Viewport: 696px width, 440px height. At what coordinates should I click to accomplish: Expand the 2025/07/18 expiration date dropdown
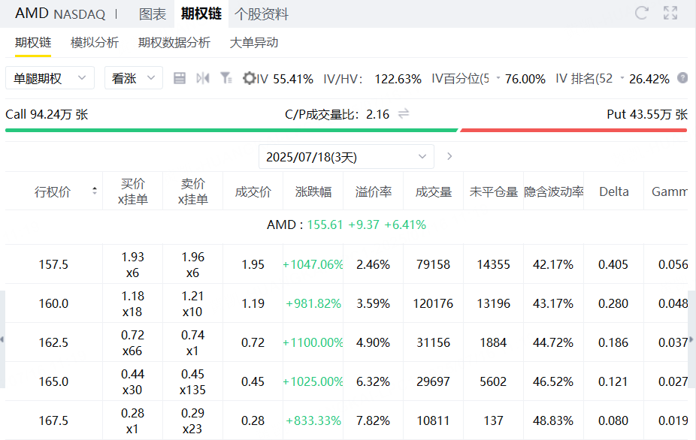346,157
